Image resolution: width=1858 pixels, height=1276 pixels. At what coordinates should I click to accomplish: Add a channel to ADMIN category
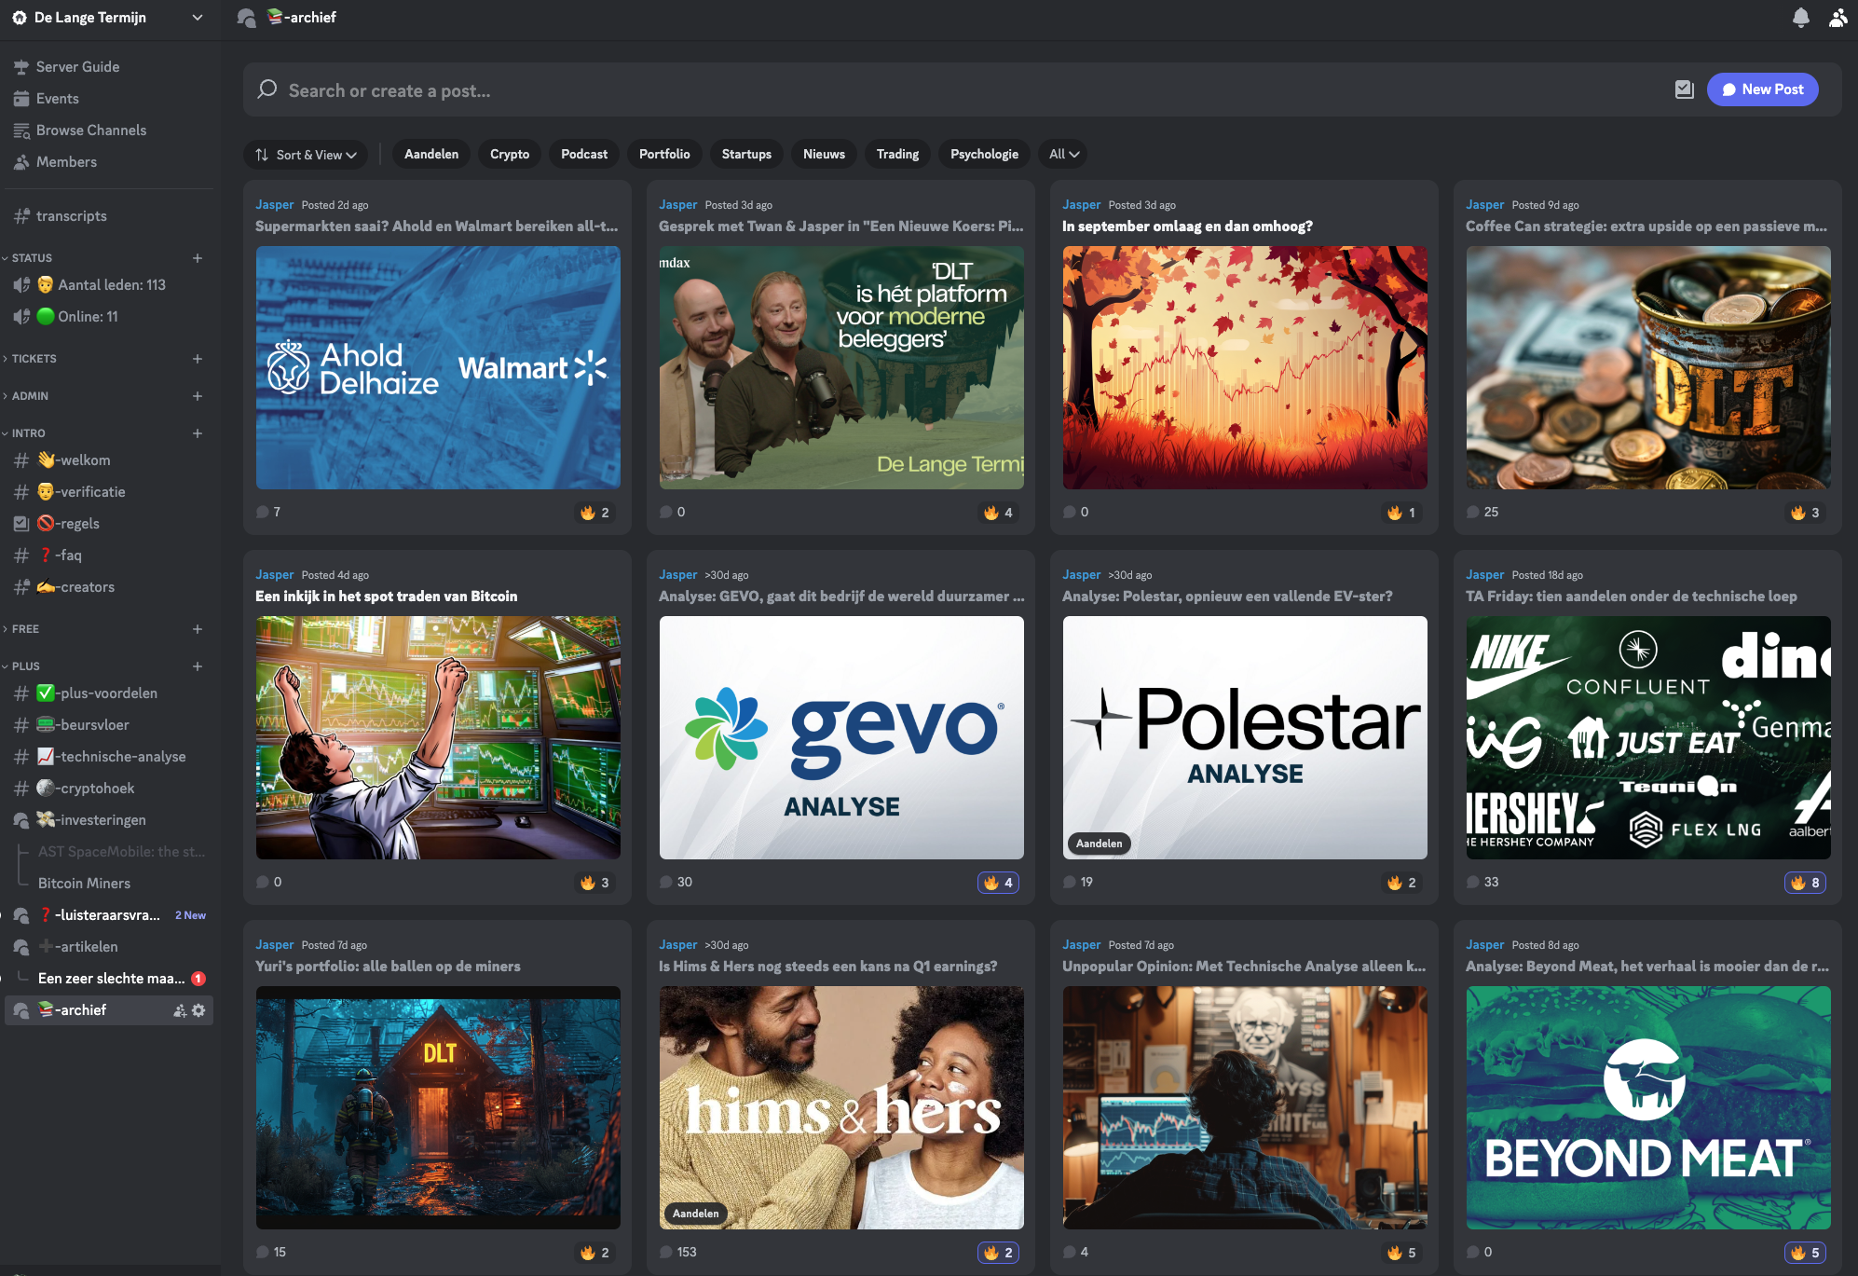pos(198,396)
